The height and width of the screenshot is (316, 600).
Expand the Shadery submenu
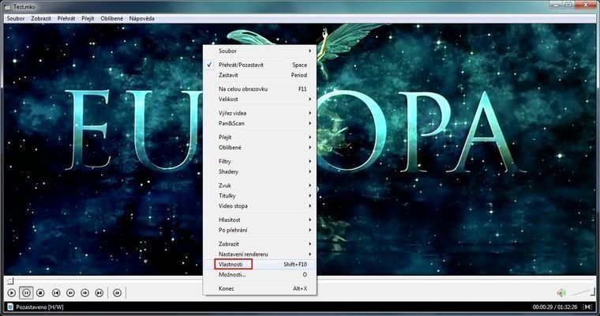coord(260,171)
